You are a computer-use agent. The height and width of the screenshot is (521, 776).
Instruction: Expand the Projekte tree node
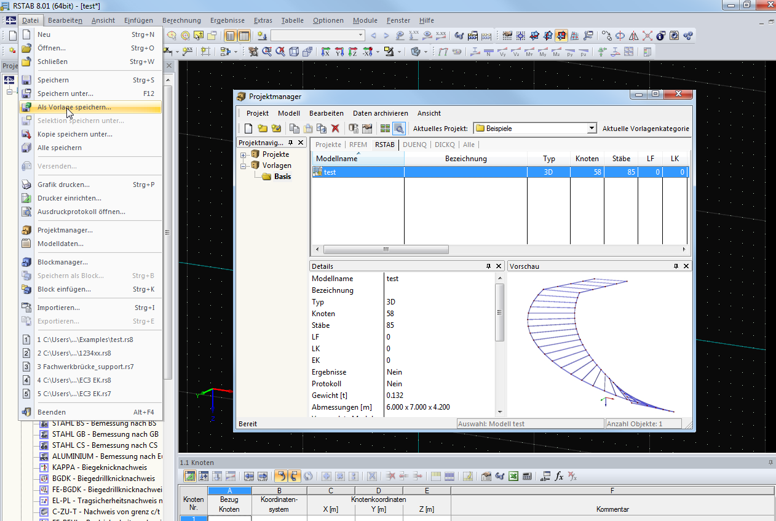click(244, 154)
